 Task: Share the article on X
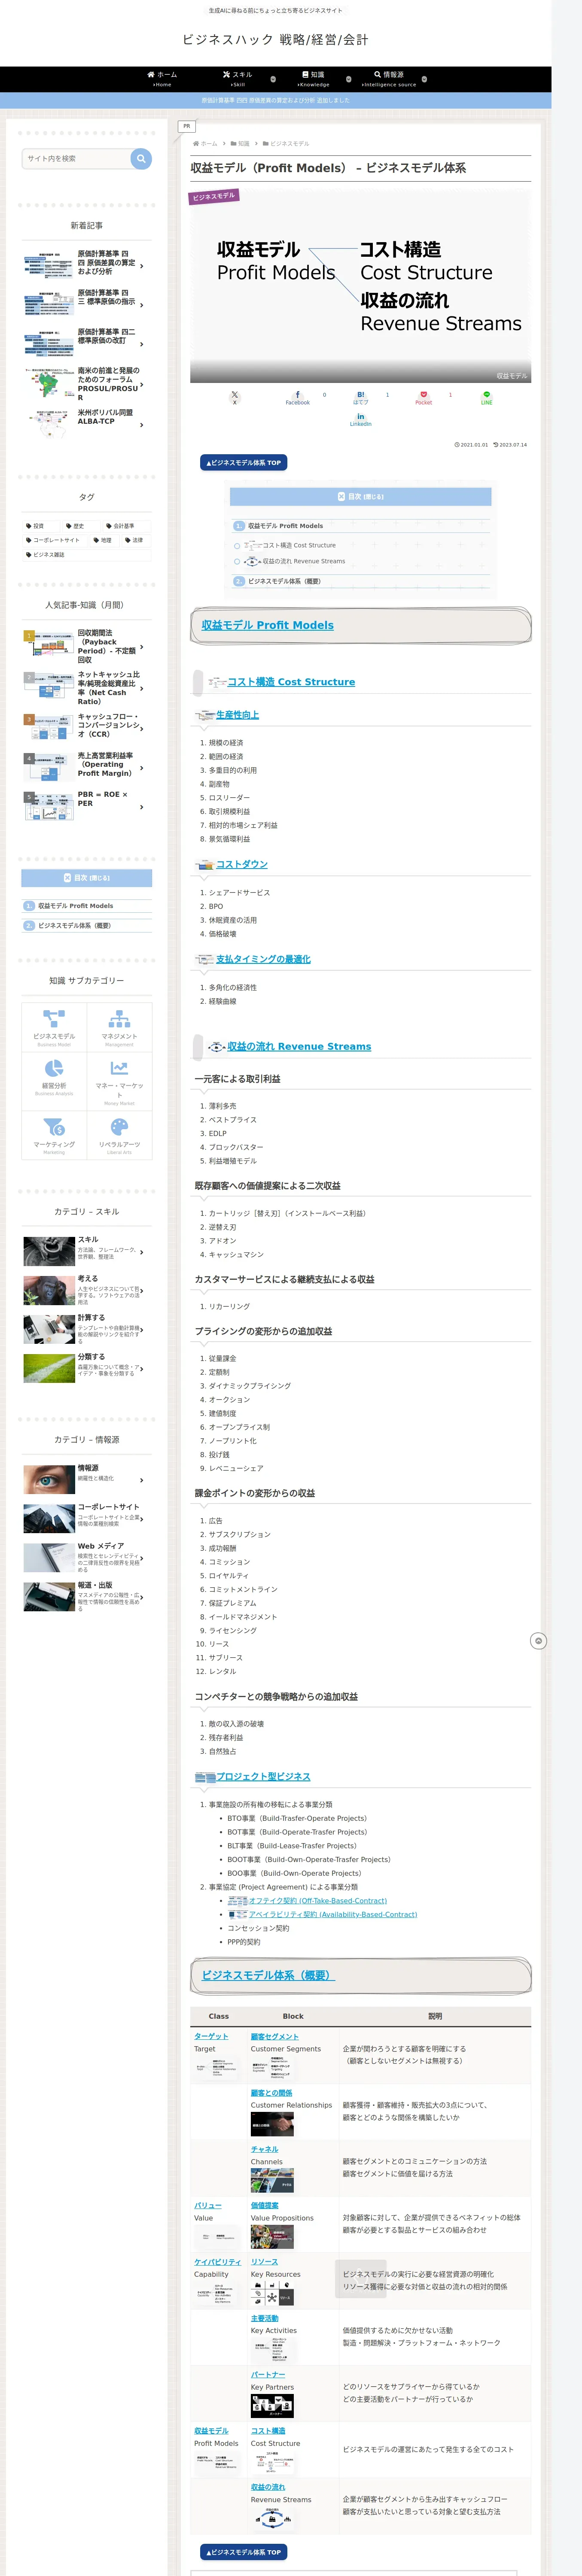[235, 398]
